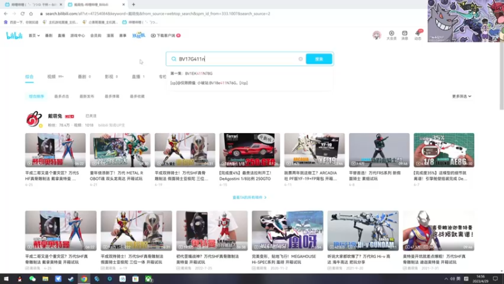Select the second suggestion mentioning BV18e411N76G
Screen dimensions: 504x284
209,83
